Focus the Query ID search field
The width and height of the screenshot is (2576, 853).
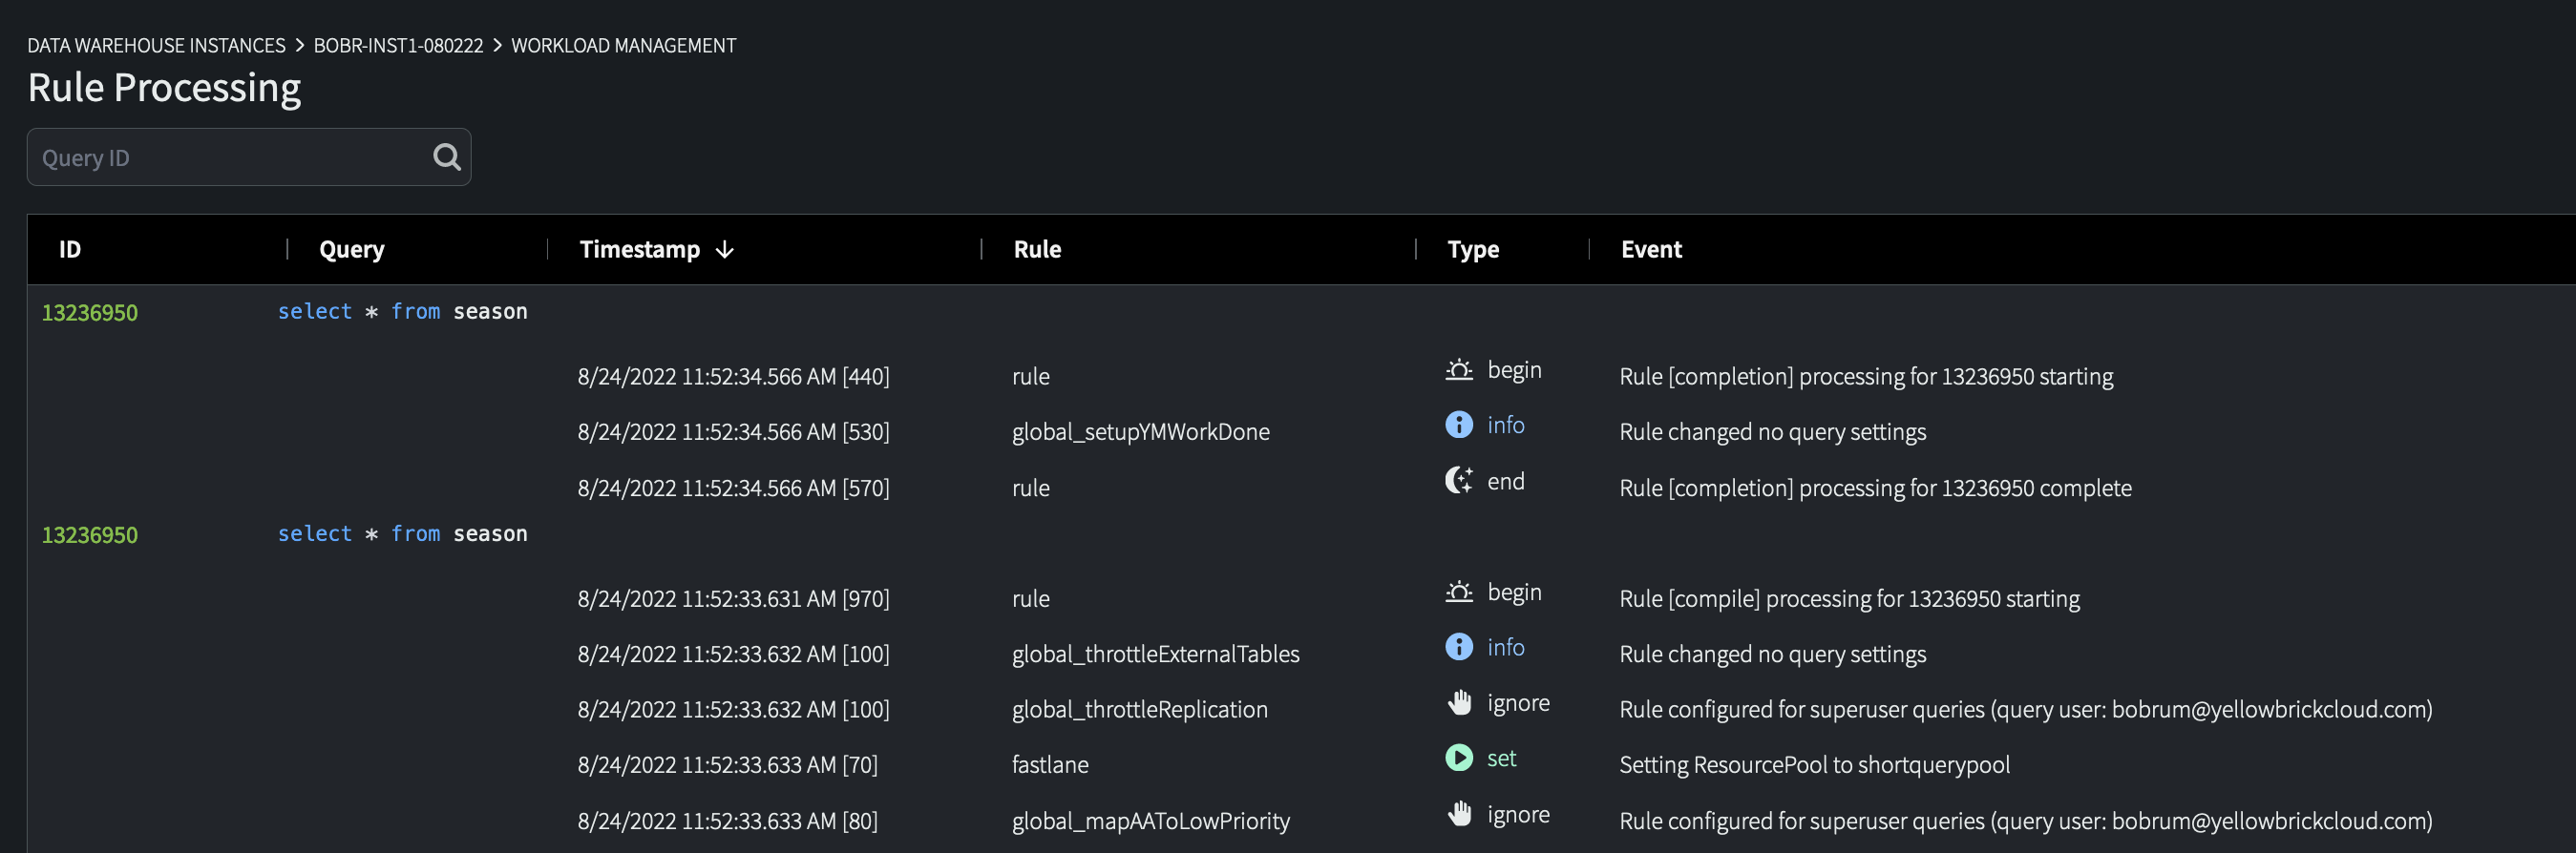[230, 157]
